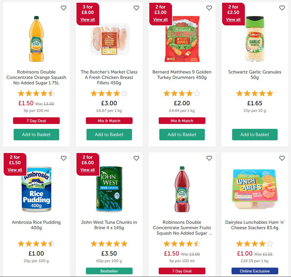Image resolution: width=291 pixels, height=277 pixels.
Task: Click the Online Exclusive badge on Lunchables
Action: coord(255,271)
